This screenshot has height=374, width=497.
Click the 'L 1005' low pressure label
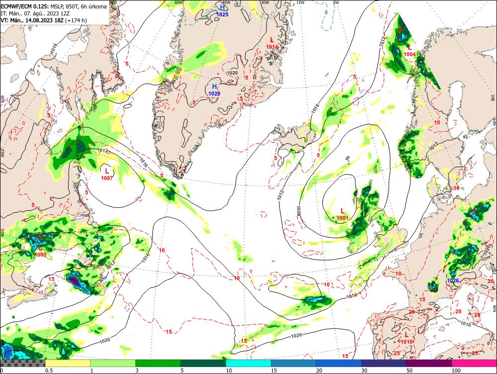click(40, 251)
